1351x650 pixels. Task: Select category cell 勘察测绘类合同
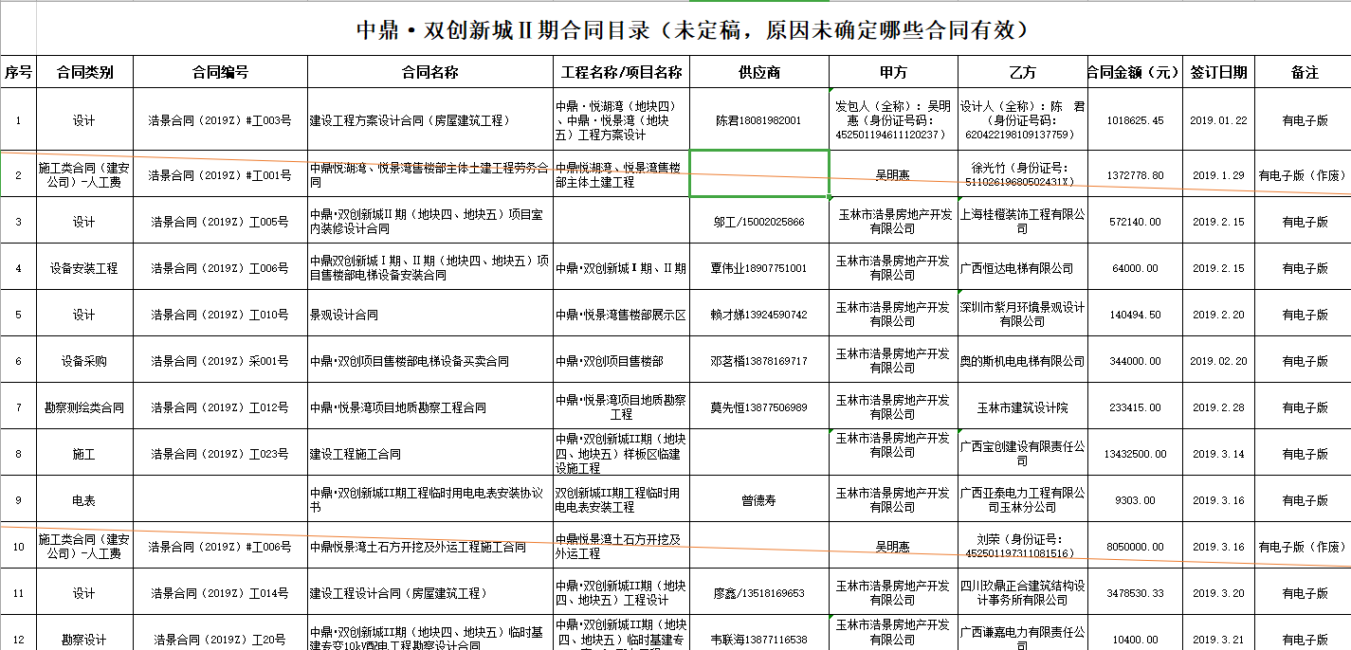[85, 407]
